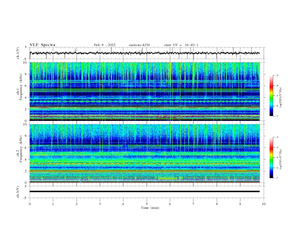This screenshot has height=229, width=297.
Task: Click the ch.1(V) waveform trace panel
Action: coord(147,53)
